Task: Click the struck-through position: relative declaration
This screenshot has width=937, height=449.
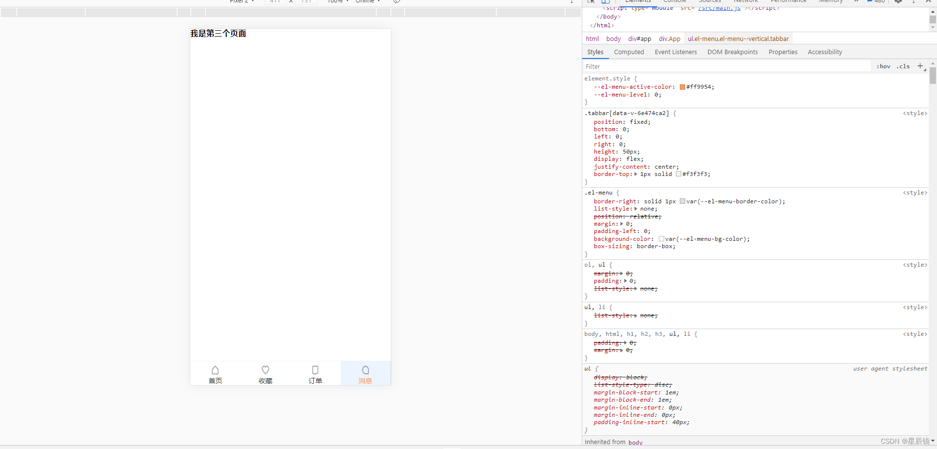Action: tap(628, 216)
